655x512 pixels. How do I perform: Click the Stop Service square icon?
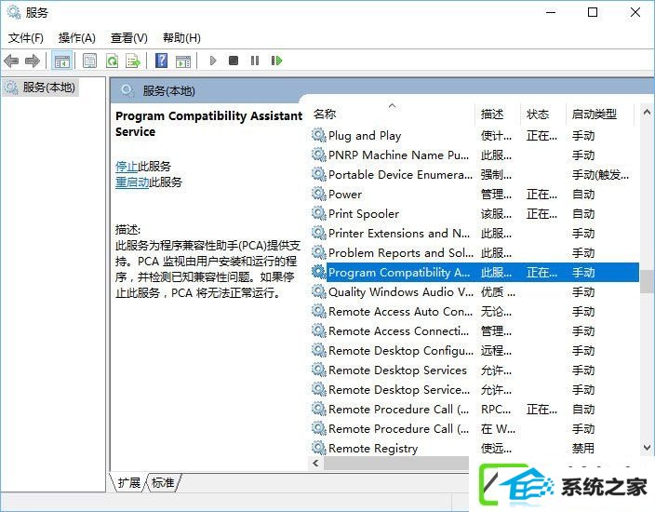point(234,61)
